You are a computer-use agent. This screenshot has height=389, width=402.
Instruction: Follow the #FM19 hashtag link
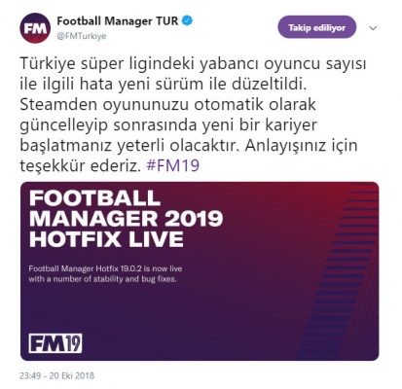point(172,165)
